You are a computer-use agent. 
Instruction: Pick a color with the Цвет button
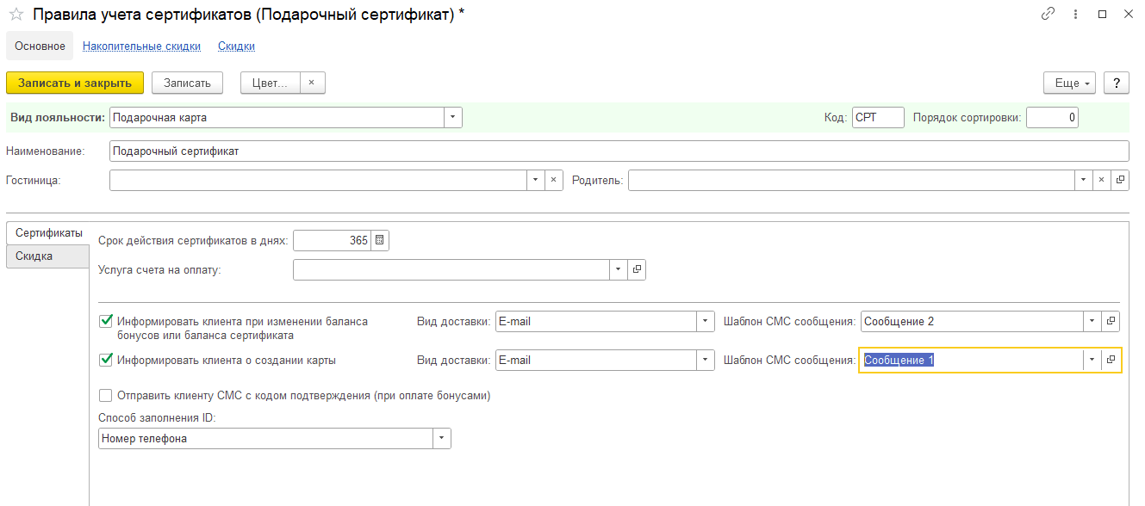click(x=270, y=83)
